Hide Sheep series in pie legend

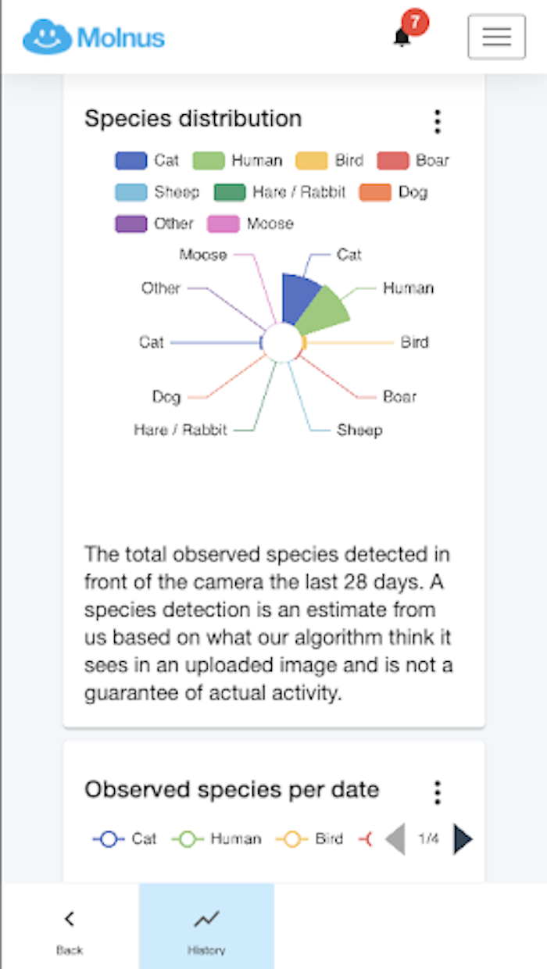point(131,192)
